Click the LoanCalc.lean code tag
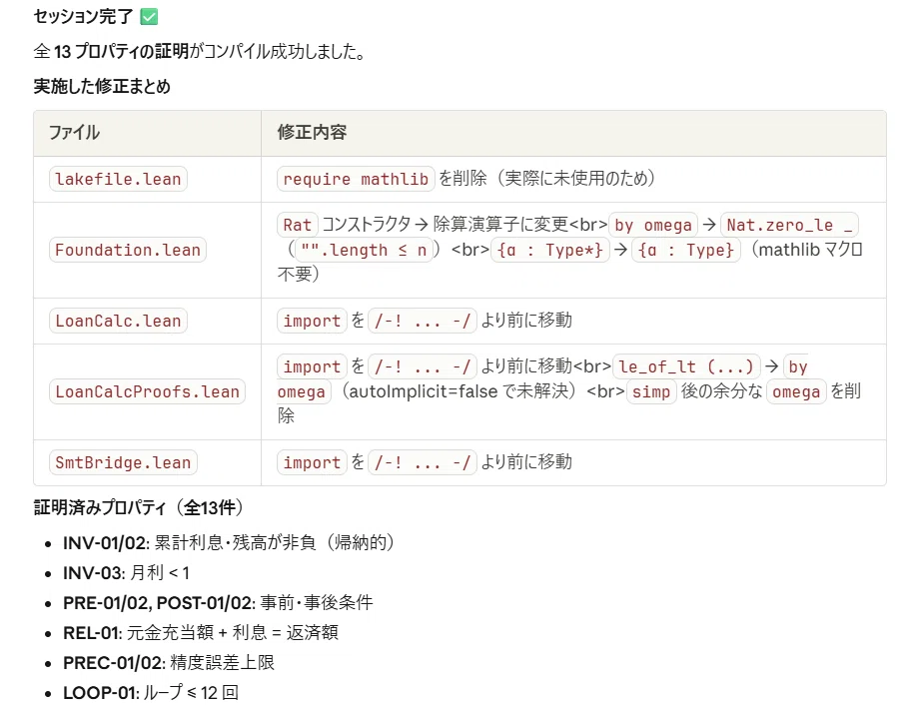 119,321
